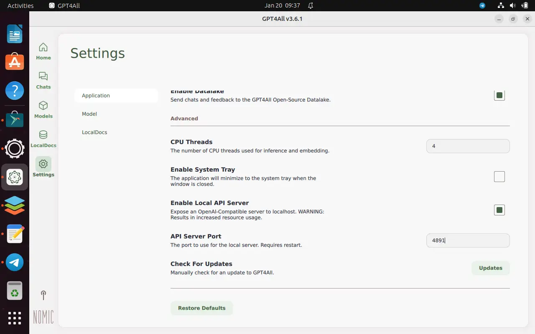535x334 pixels.
Task: Open the Chats view
Action: 43,81
